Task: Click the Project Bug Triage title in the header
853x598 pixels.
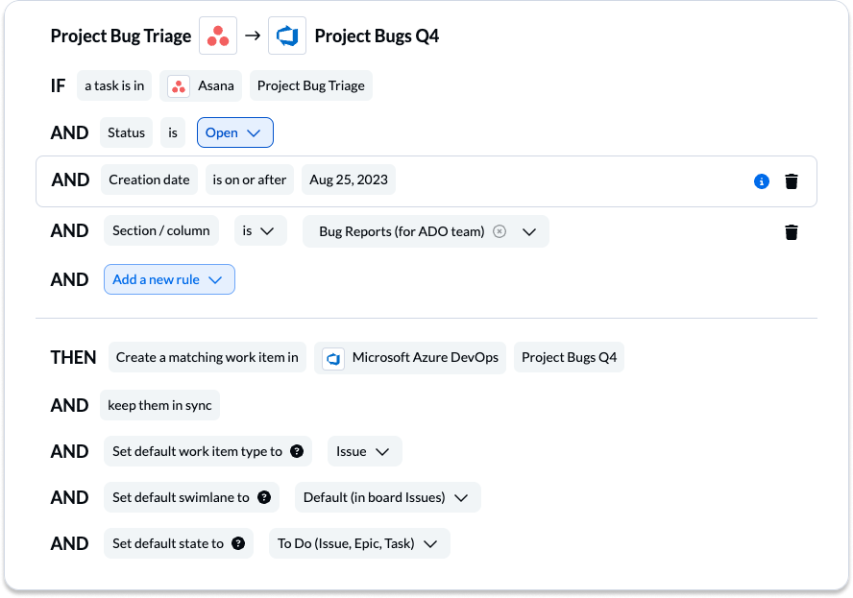Action: 121,36
